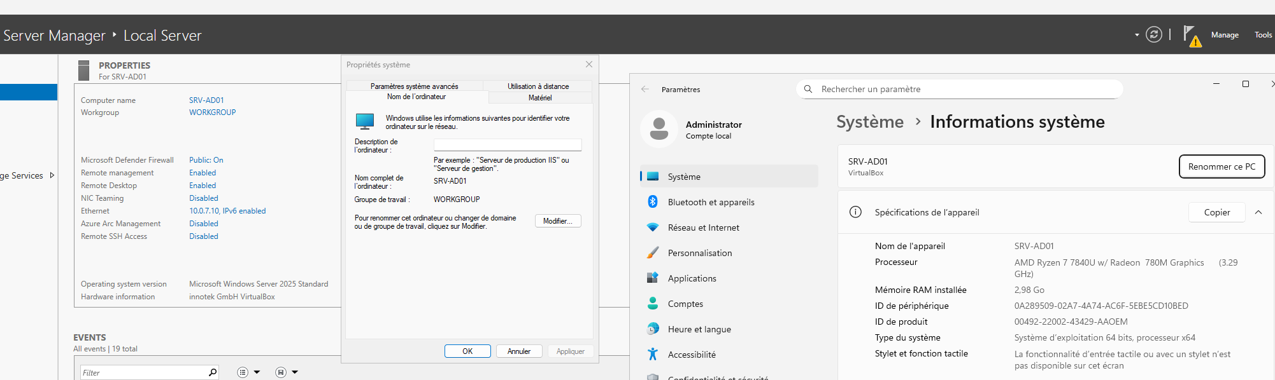Switch to the Matériel tab
Viewport: 1275px width, 380px height.
point(540,98)
